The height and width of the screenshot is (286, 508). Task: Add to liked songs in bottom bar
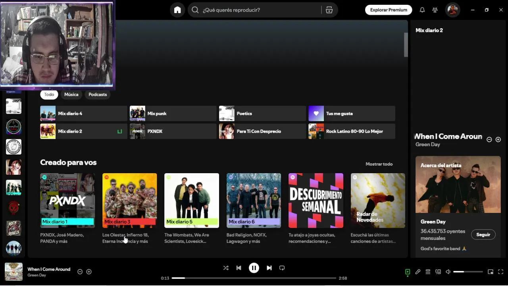coord(89,272)
